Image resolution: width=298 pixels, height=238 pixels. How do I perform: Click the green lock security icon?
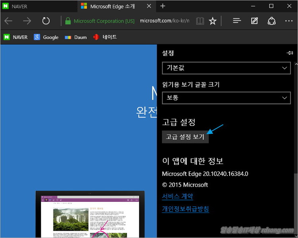[x=68, y=21]
